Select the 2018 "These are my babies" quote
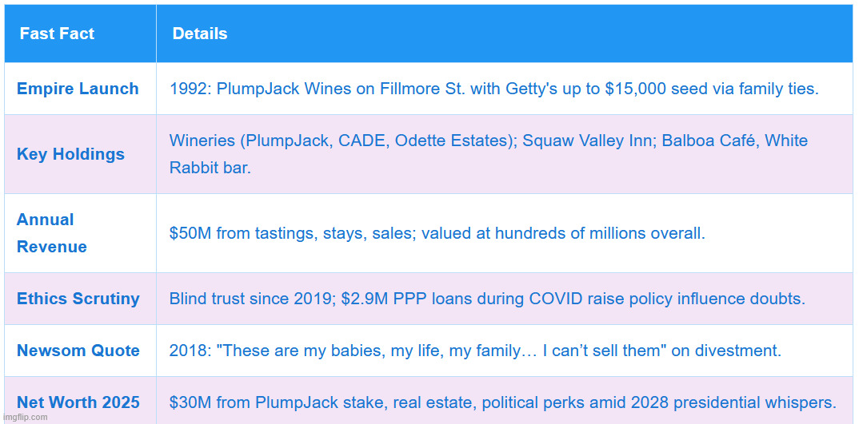The image size is (859, 424). pos(475,351)
